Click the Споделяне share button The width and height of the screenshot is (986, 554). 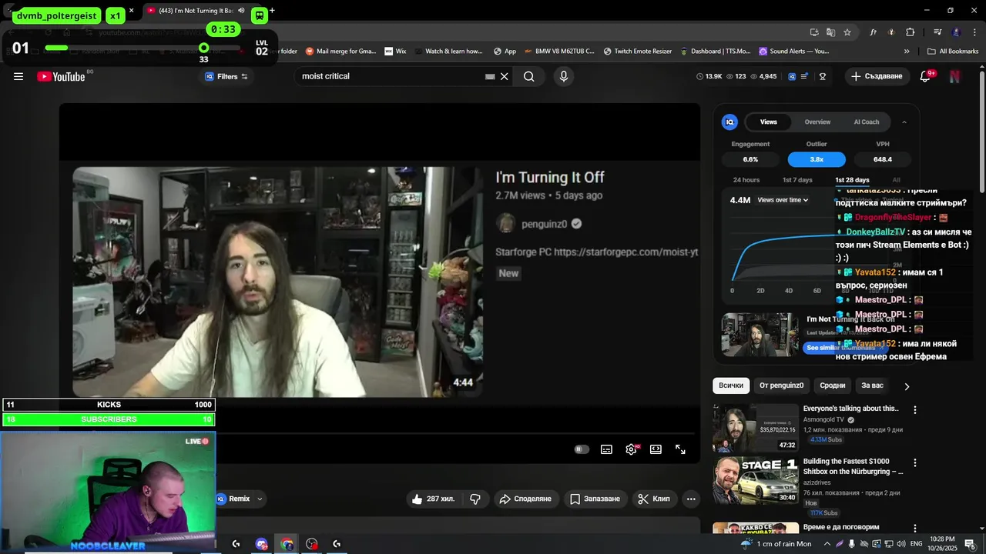pyautogui.click(x=525, y=499)
